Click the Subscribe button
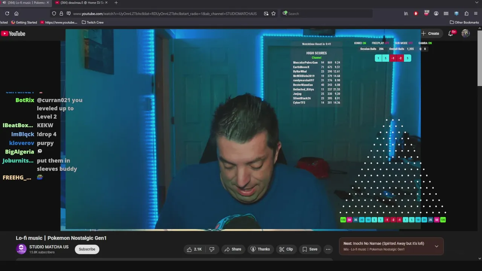 (x=87, y=249)
